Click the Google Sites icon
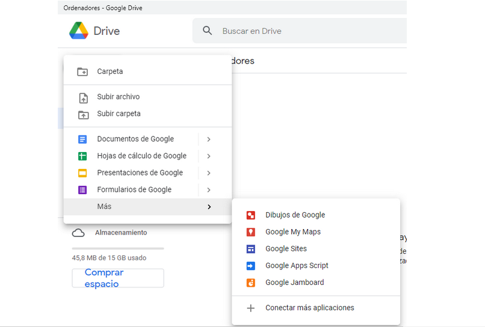The height and width of the screenshot is (327, 485). pyautogui.click(x=250, y=249)
